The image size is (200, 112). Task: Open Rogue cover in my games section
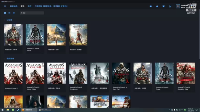[164, 73]
